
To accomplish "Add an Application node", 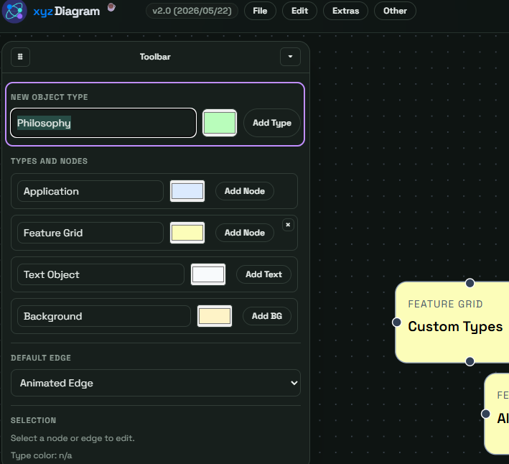I will (245, 191).
